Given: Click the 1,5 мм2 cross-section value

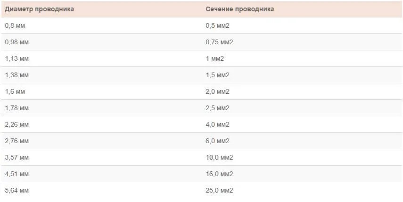Looking at the screenshot, I should (x=217, y=75).
